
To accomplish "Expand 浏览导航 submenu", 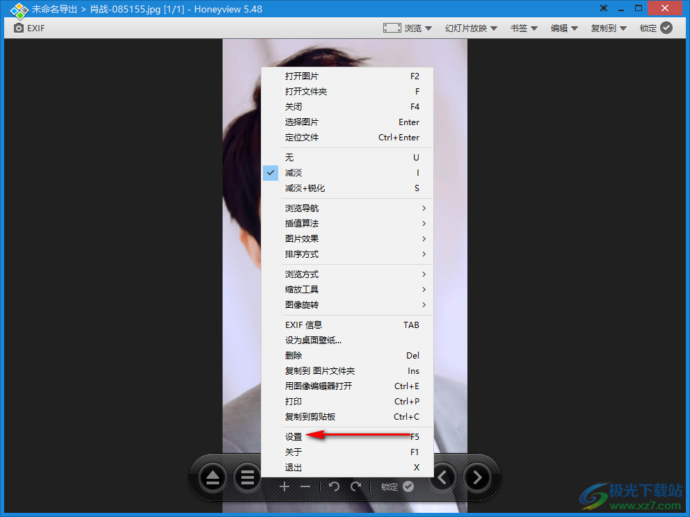I will 348,208.
